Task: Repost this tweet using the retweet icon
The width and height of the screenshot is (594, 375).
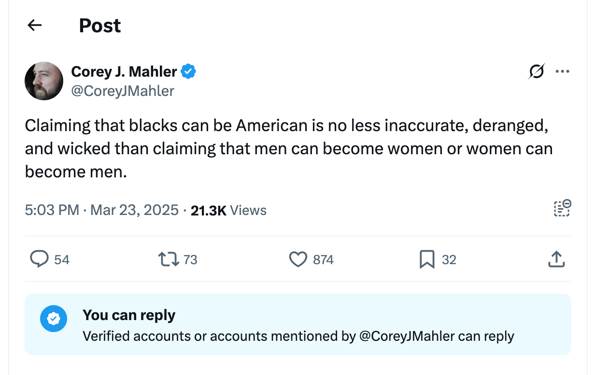Action: point(170,259)
